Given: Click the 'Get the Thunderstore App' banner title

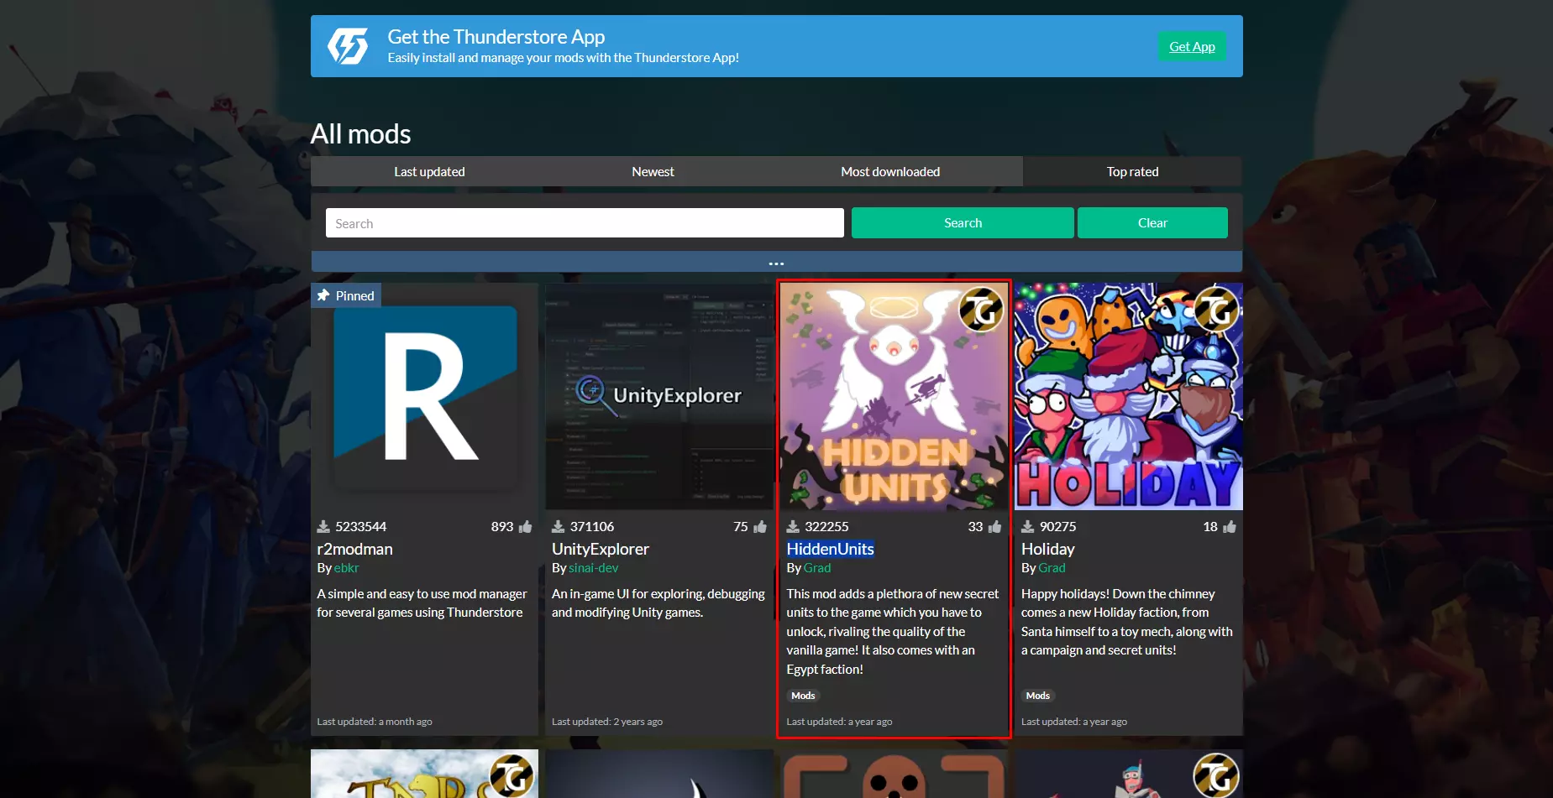Looking at the screenshot, I should (x=496, y=37).
